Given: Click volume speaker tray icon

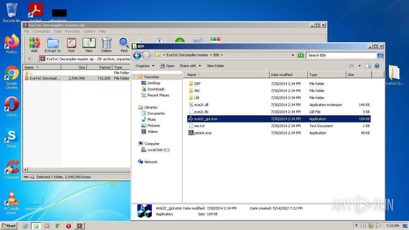Looking at the screenshot, I should click(x=363, y=226).
